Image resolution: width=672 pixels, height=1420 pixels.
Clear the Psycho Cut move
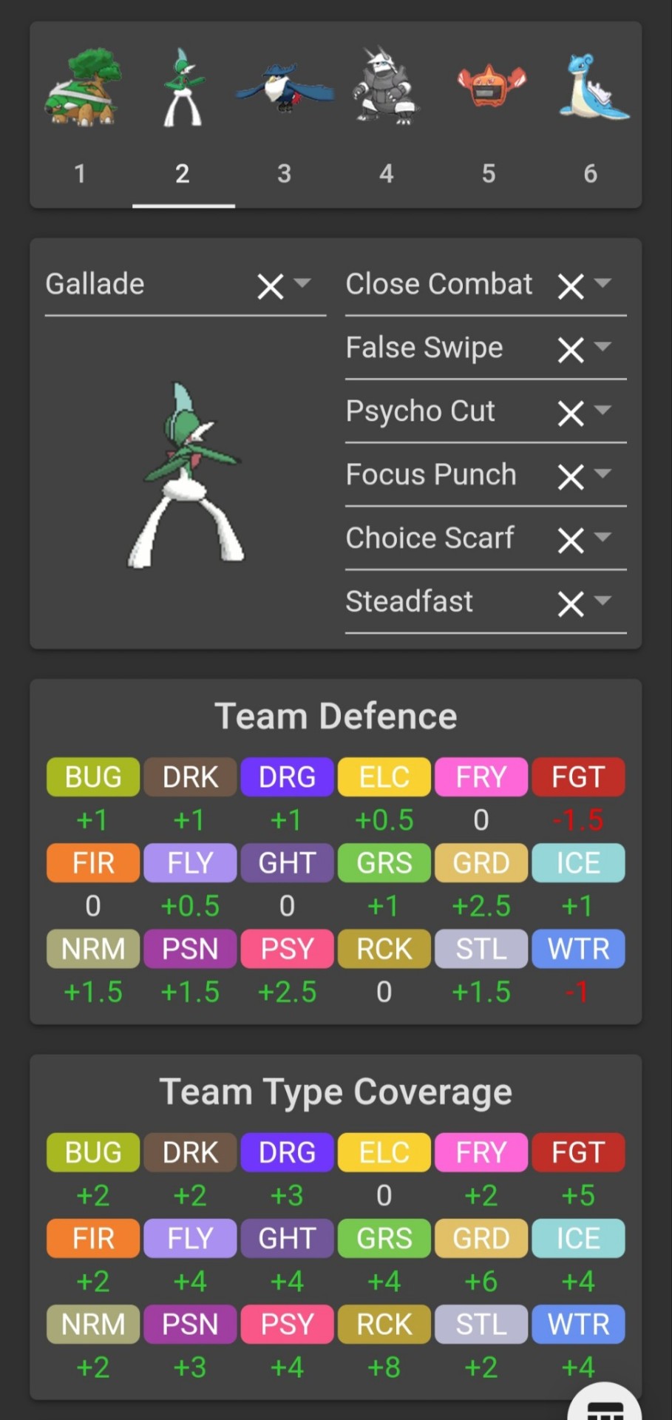pyautogui.click(x=571, y=413)
